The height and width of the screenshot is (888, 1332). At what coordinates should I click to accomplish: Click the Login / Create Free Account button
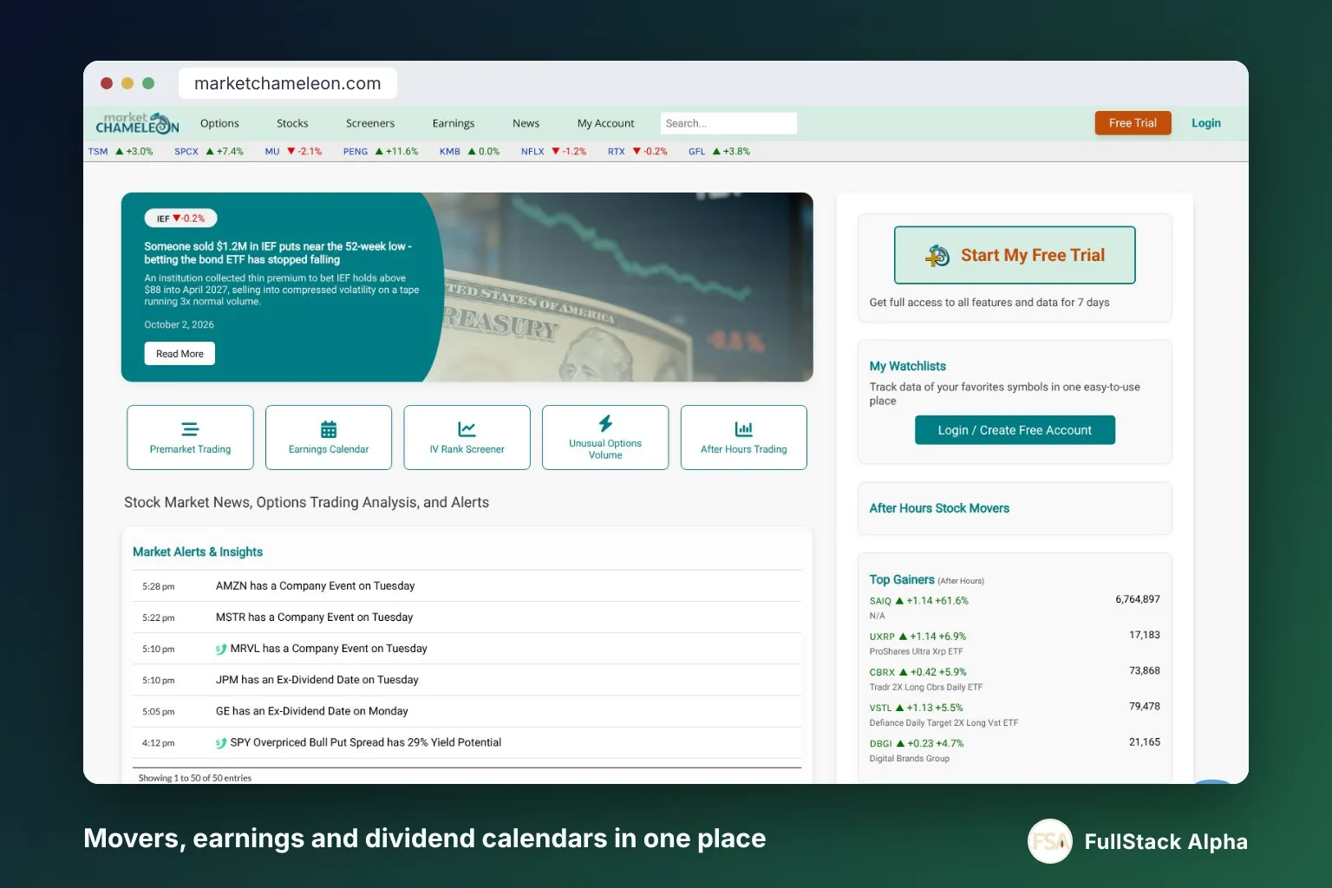click(x=1015, y=430)
